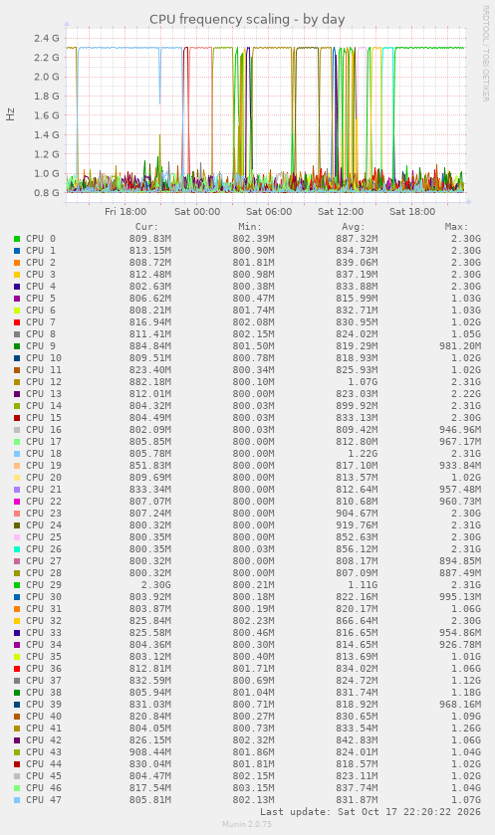
Task: Click the 'Sat 00:00' time axis label
Action: point(197,211)
